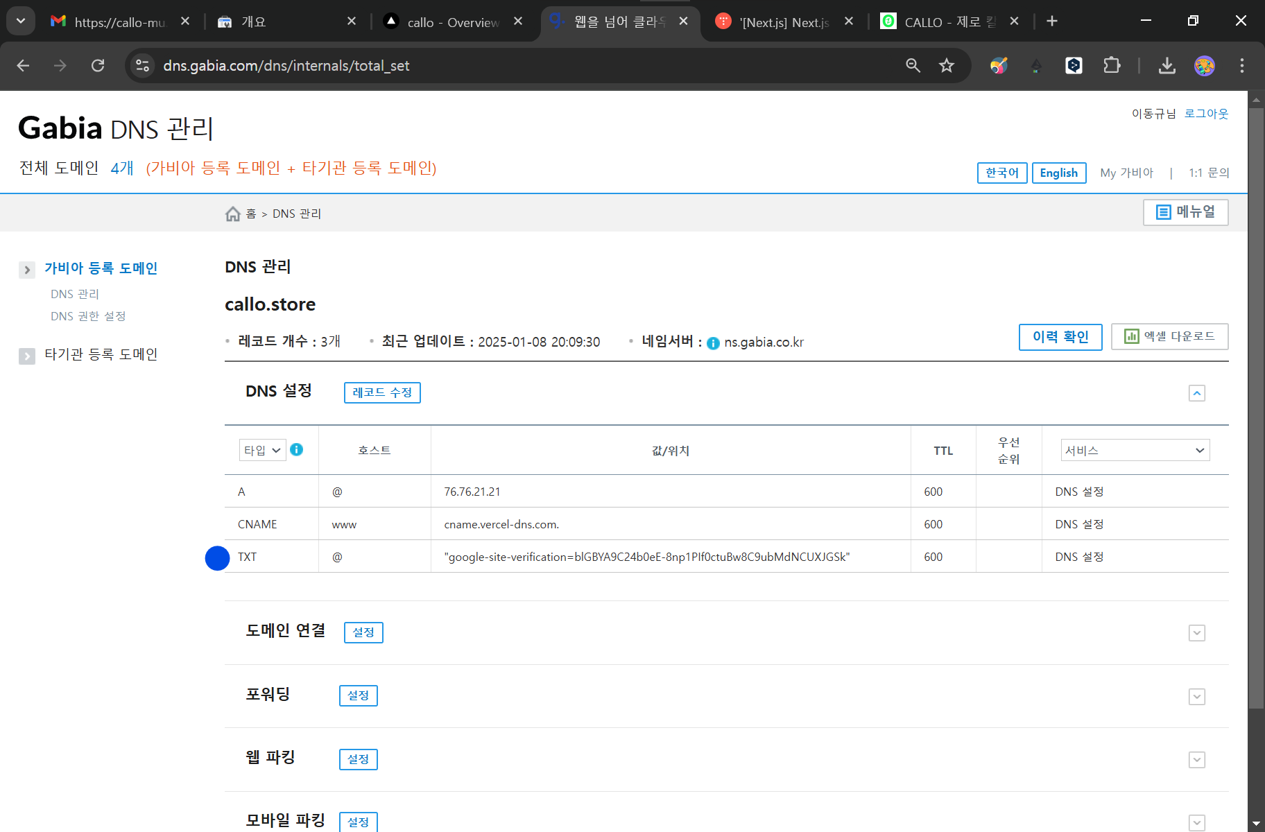Click the nameserver info icon beside ns.gabia.co.kr
This screenshot has height=832, width=1265.
tap(713, 343)
